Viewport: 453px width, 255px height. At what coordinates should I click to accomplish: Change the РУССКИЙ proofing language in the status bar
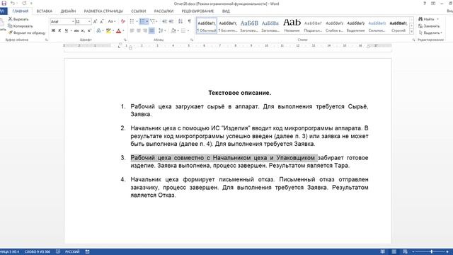point(72,251)
